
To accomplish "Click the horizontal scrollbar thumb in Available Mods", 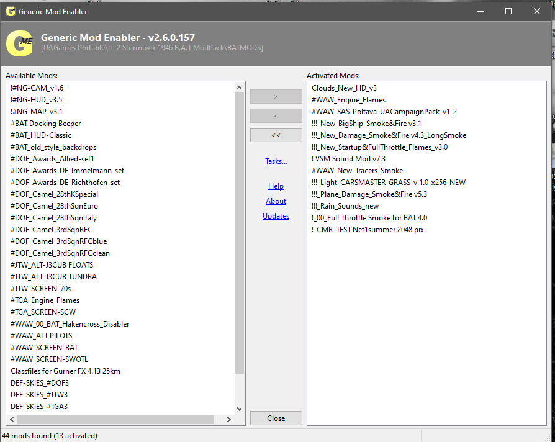I will [115, 420].
